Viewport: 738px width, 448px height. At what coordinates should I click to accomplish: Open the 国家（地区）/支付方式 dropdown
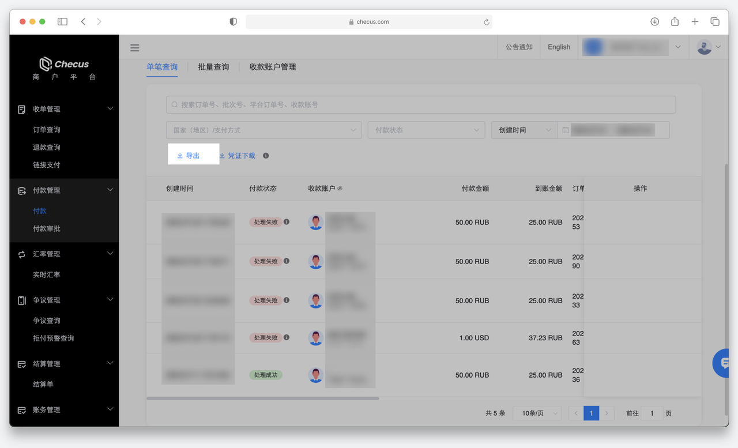(x=263, y=130)
